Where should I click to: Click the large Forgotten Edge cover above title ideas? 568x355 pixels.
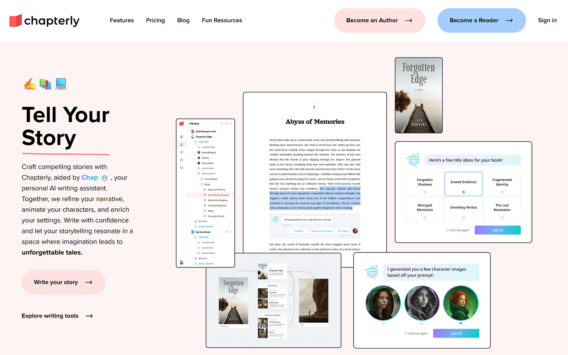419,96
